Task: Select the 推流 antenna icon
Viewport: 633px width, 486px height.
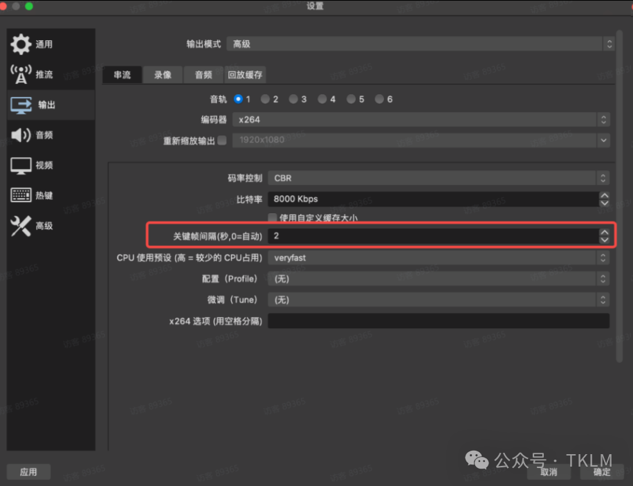Action: click(22, 74)
